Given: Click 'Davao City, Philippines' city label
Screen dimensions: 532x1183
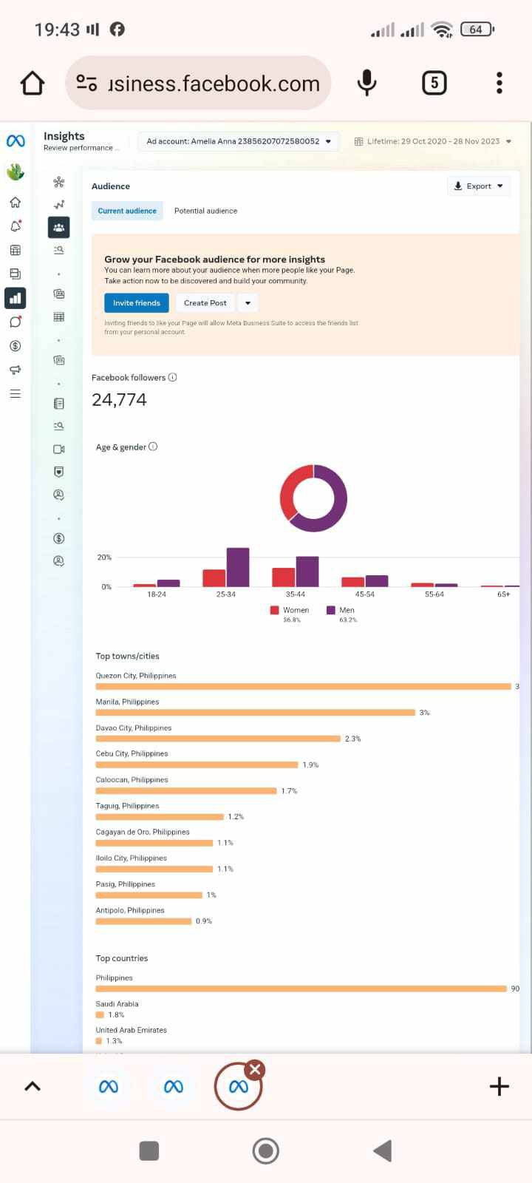Looking at the screenshot, I should click(x=134, y=728).
